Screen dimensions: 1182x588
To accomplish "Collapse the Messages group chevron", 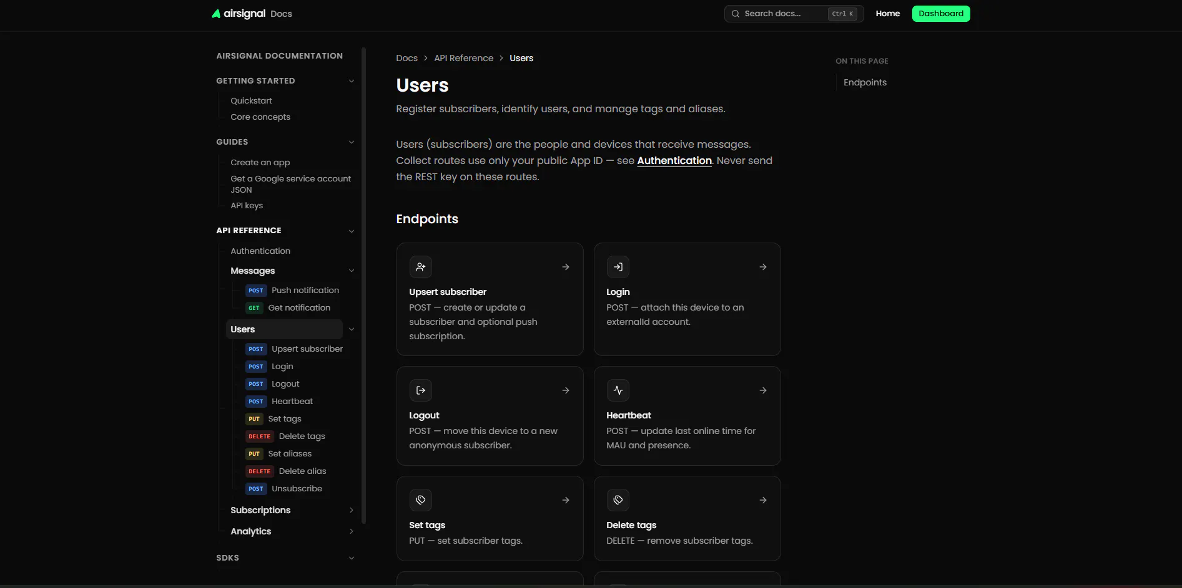I will pyautogui.click(x=352, y=271).
